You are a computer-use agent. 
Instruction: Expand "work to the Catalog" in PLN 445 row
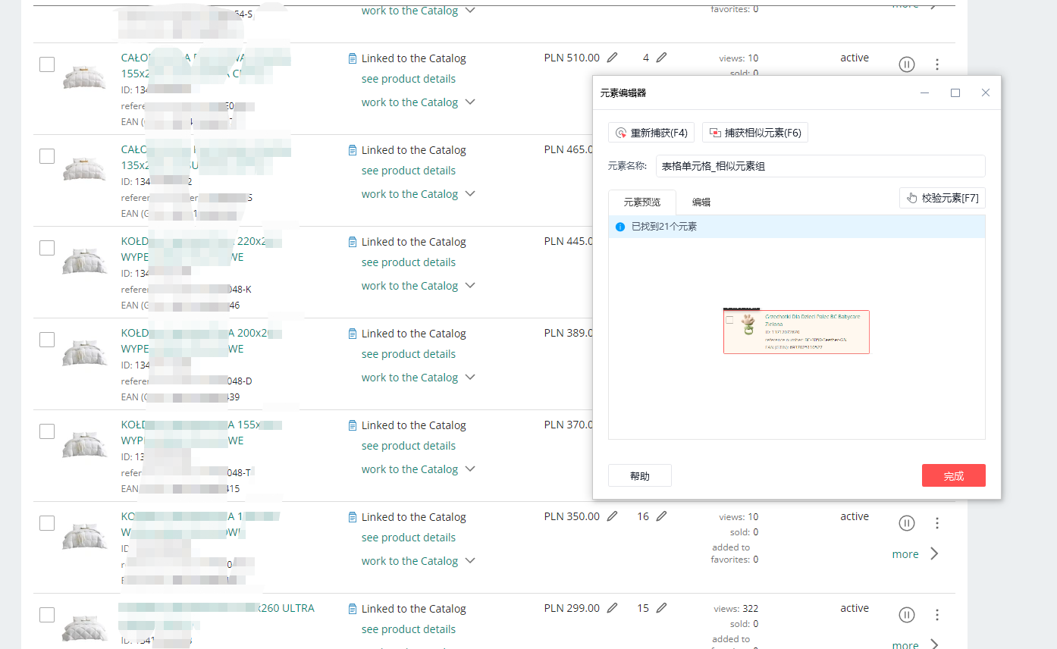coord(419,286)
